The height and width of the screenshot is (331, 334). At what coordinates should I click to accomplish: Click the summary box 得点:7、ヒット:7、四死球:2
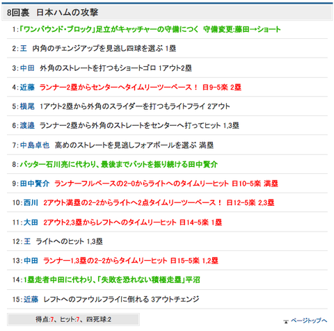(x=73, y=319)
